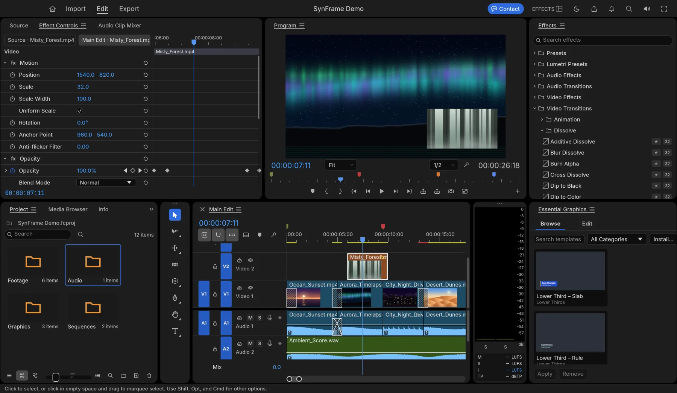
Task: Click Export Frame camera icon
Action: click(451, 191)
